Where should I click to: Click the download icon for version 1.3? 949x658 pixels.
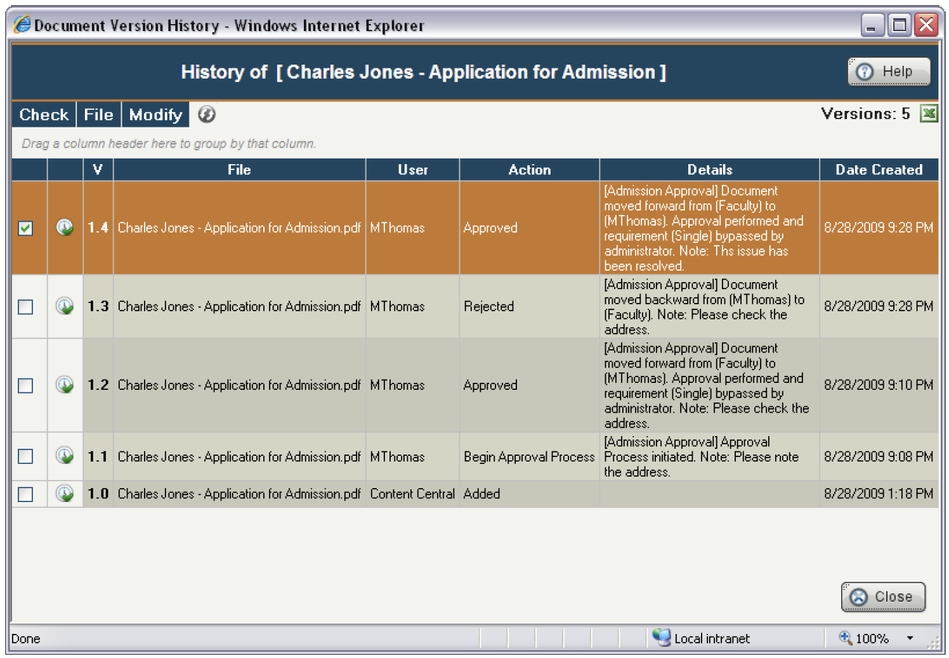(x=65, y=306)
